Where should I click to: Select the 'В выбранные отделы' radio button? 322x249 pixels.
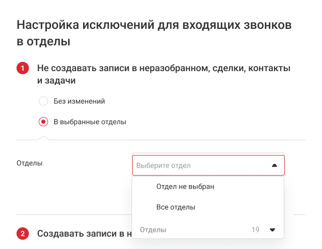(43, 122)
